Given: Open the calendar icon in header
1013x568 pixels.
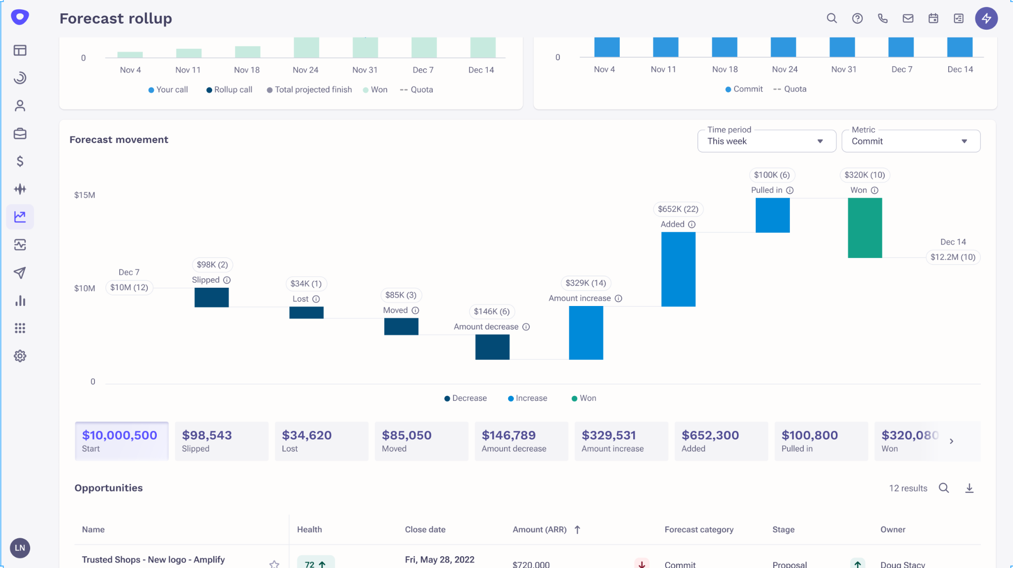Looking at the screenshot, I should coord(933,18).
